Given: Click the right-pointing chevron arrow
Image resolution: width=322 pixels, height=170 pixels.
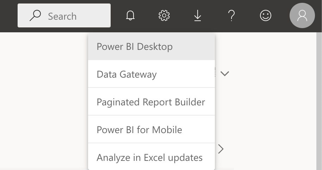Looking at the screenshot, I should (221, 149).
